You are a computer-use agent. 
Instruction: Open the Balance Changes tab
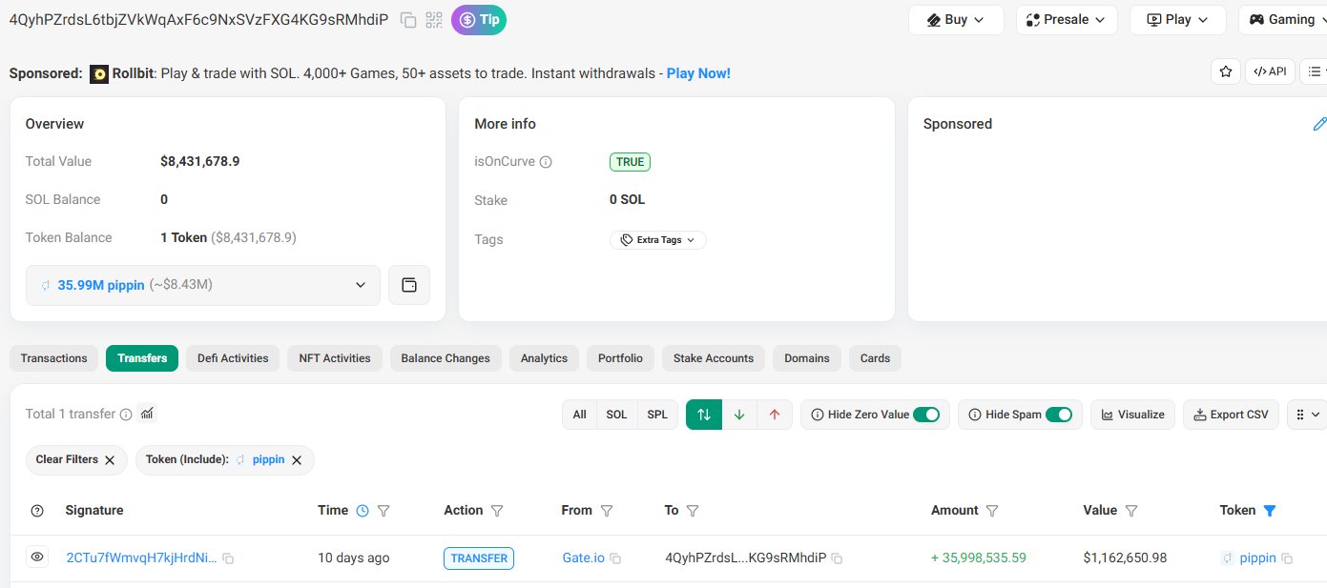pyautogui.click(x=446, y=358)
